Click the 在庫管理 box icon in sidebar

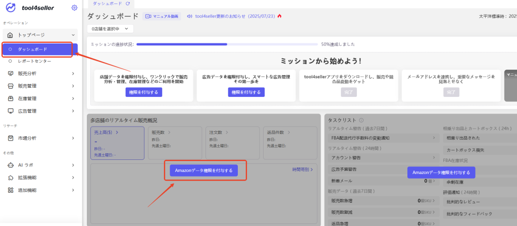point(11,98)
